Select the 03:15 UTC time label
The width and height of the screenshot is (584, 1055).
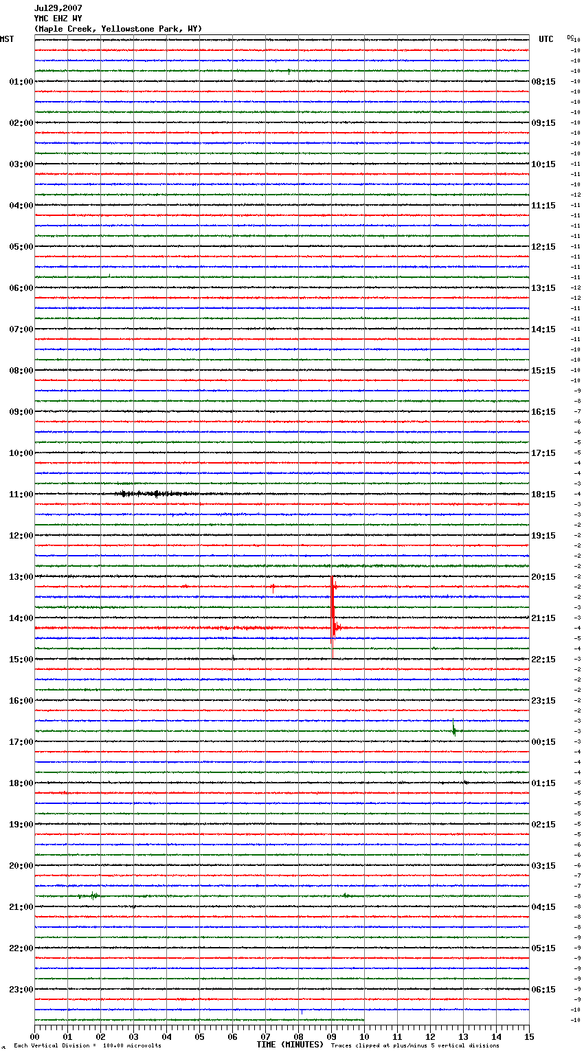tap(543, 866)
